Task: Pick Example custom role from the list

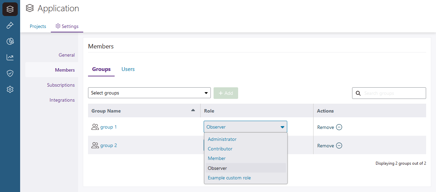Action: [x=229, y=178]
